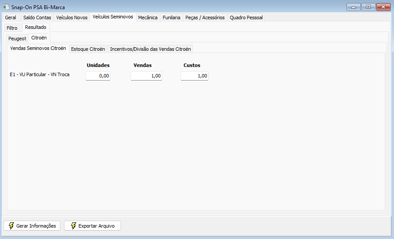Viewport: 394px width, 239px height.
Task: Switch to Peças / Acessórios tab
Action: (205, 18)
